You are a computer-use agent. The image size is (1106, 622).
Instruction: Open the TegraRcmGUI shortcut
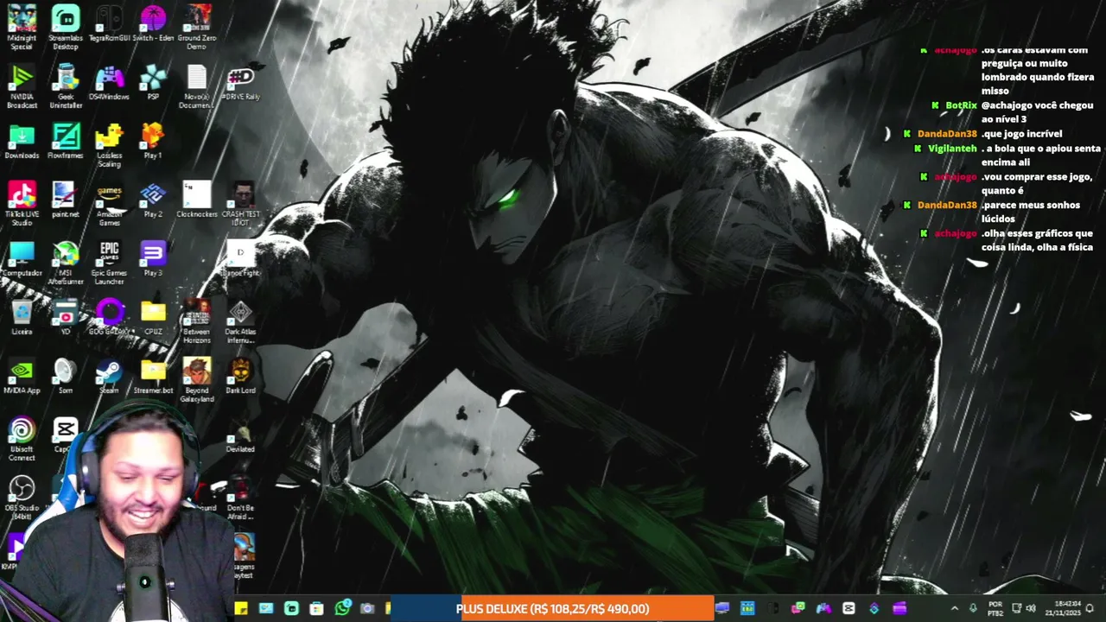(109, 24)
